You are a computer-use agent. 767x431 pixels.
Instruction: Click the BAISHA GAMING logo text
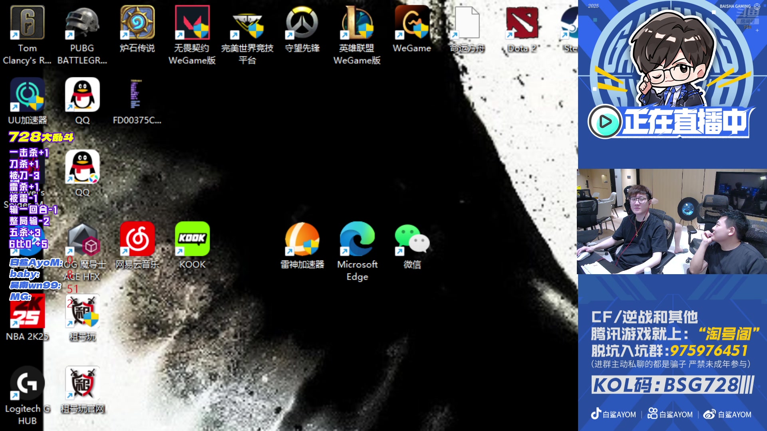[x=735, y=6]
